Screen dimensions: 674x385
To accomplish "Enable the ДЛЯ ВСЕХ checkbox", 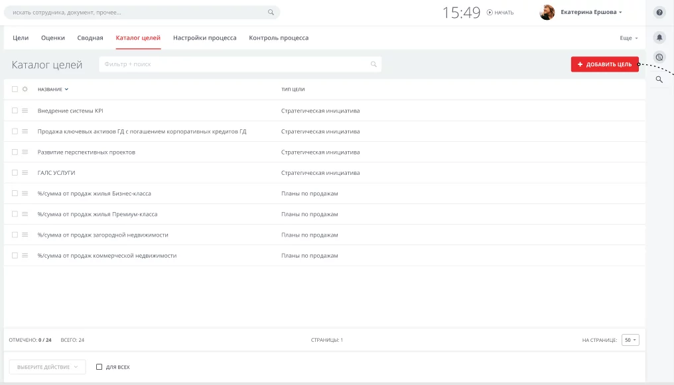I will (99, 367).
